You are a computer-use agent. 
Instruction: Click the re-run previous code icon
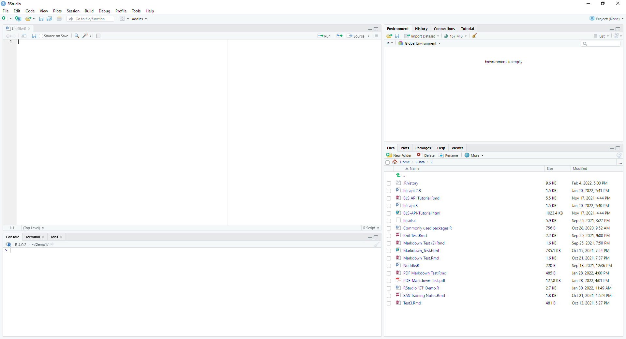340,36
